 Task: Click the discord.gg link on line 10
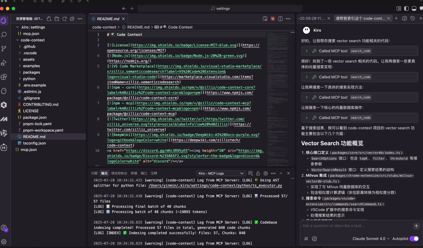157,151
